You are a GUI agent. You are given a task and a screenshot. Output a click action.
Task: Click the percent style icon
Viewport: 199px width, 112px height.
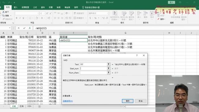tap(95, 18)
